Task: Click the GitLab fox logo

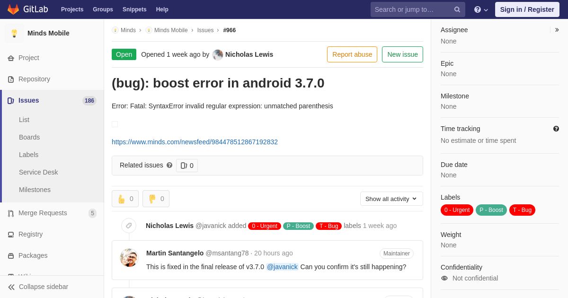Action: 13,9
